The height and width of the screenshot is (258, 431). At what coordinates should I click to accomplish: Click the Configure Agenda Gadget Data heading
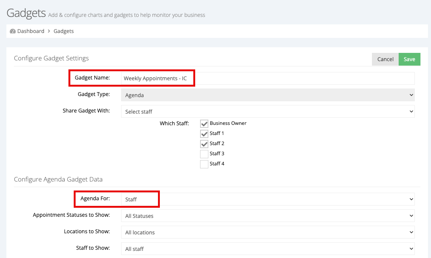(58, 179)
